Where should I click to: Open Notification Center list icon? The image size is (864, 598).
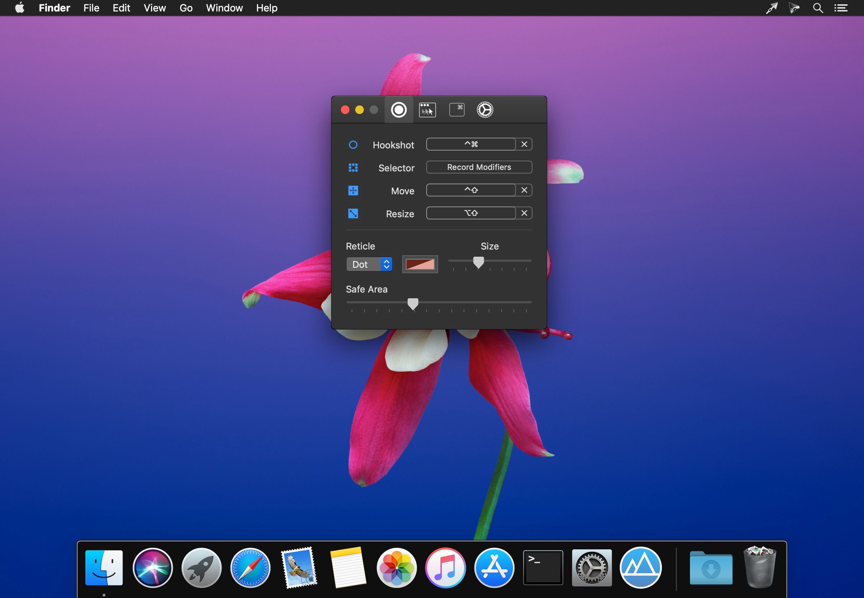coord(841,8)
